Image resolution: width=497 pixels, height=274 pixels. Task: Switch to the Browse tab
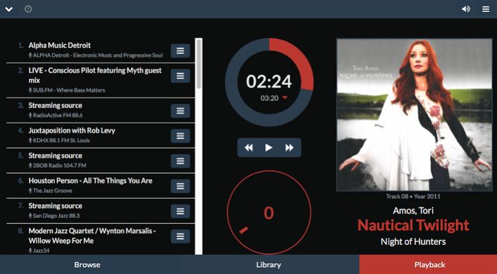pyautogui.click(x=87, y=265)
